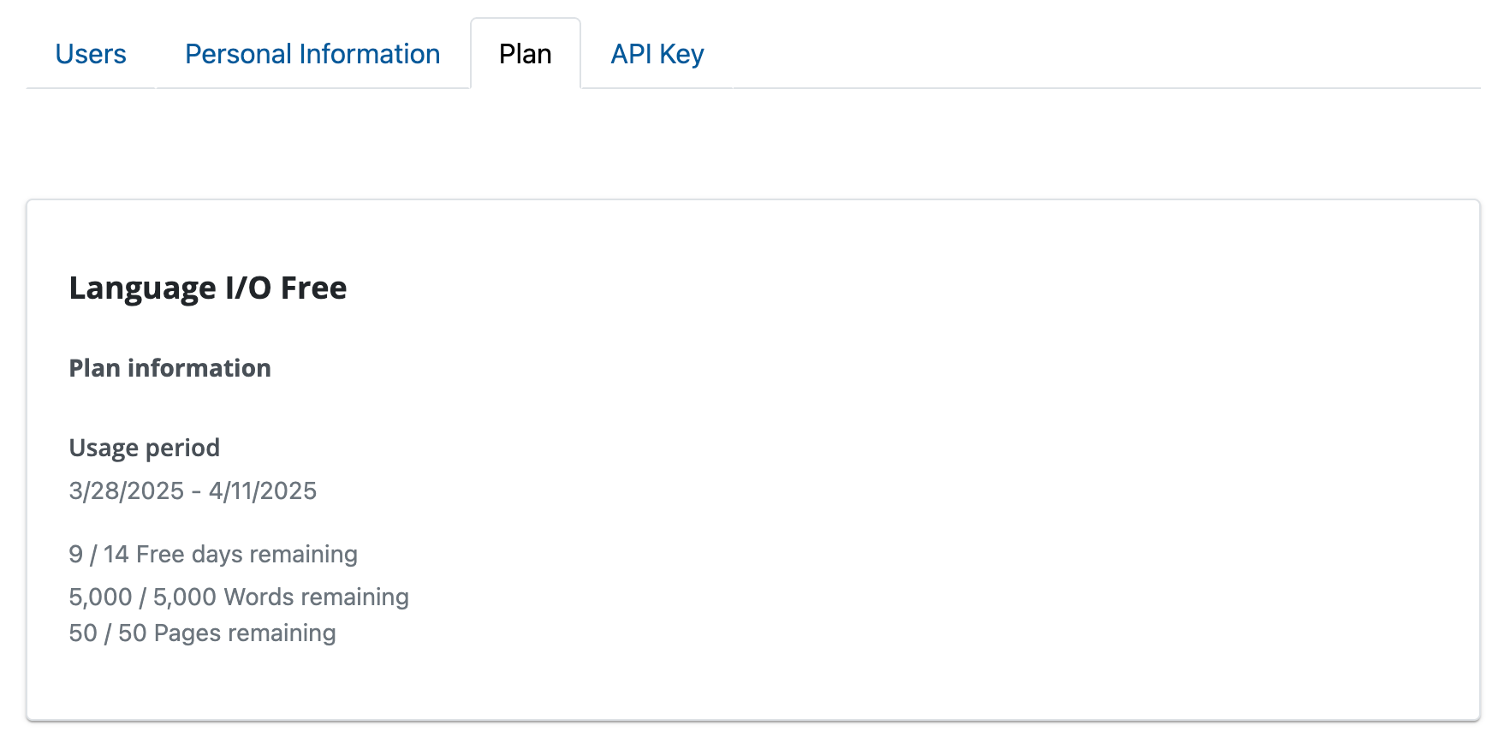Click the Plan information label
1498x731 pixels.
pos(169,368)
